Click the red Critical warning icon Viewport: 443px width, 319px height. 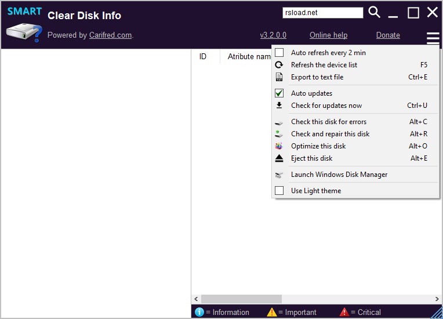[344, 312]
